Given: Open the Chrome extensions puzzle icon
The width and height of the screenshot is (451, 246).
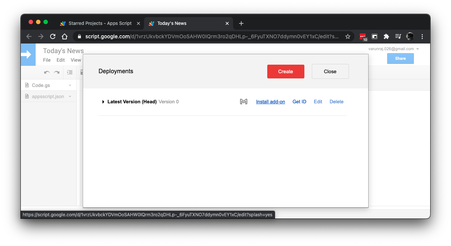Looking at the screenshot, I should [x=386, y=36].
